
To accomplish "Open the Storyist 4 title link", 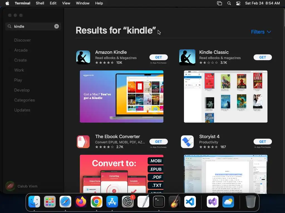I will click(x=209, y=136).
